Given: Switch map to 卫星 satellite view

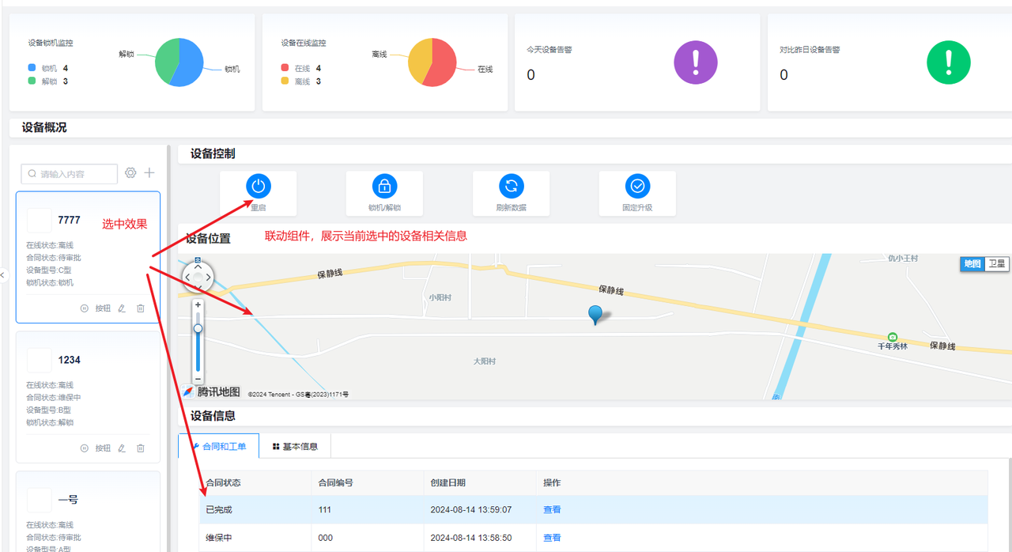Looking at the screenshot, I should click(997, 264).
